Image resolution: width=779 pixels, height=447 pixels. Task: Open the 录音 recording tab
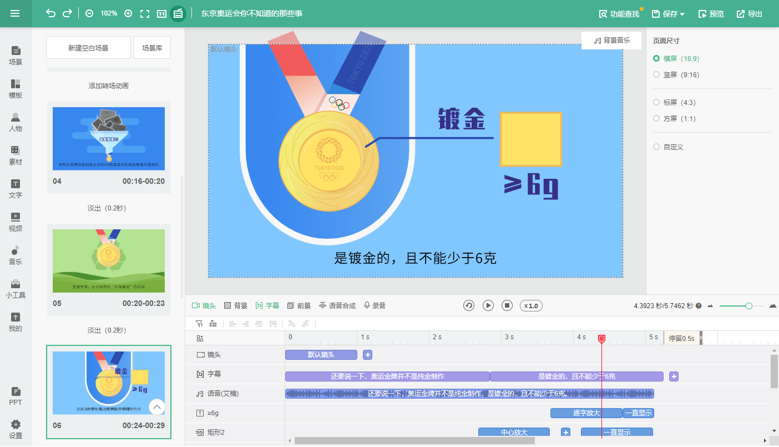click(x=375, y=306)
